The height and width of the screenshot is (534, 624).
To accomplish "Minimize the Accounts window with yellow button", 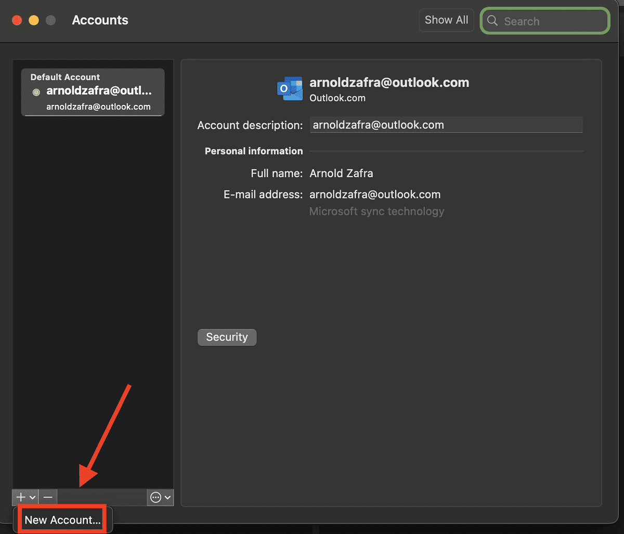I will [x=33, y=20].
